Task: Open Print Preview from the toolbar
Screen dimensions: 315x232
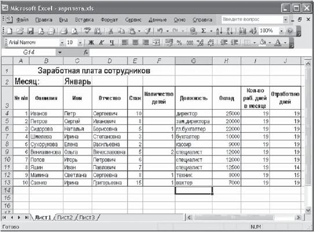Action: [75, 31]
